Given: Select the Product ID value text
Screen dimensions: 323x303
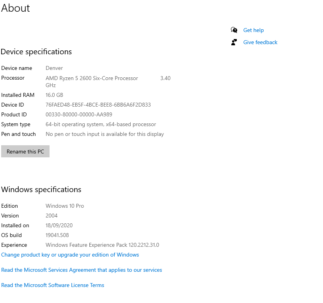Looking at the screenshot, I should point(79,114).
